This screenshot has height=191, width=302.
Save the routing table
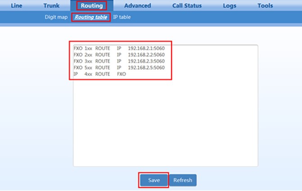pos(154,180)
